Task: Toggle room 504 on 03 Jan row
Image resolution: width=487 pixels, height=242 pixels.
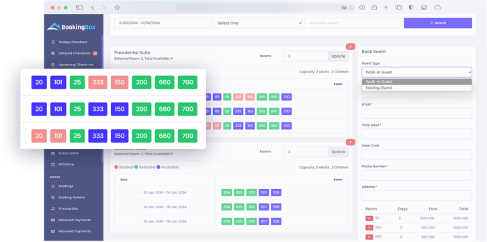Action: [x=227, y=193]
